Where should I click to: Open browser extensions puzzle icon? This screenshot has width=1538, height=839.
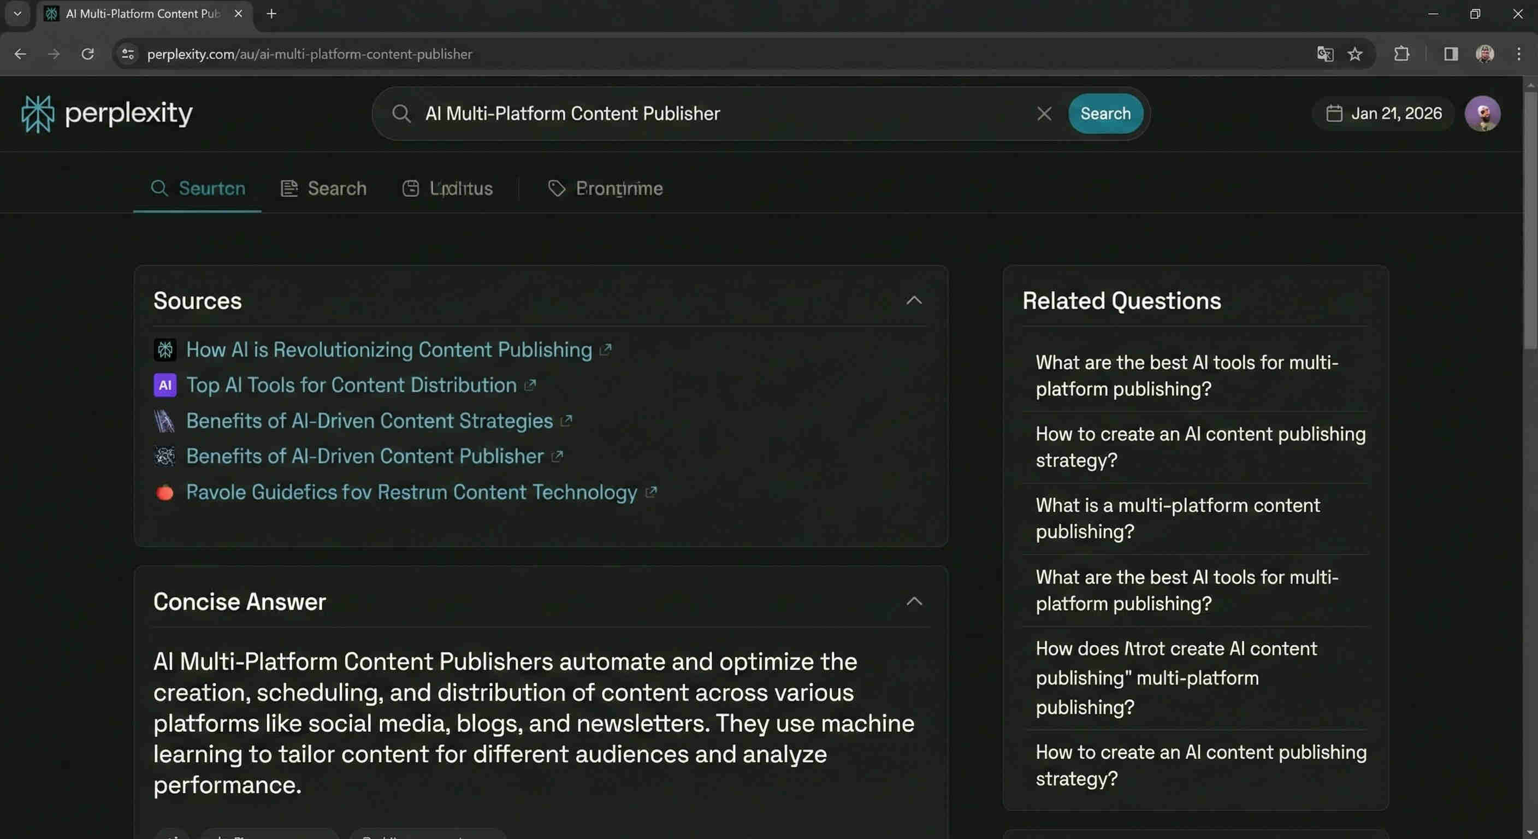coord(1401,54)
